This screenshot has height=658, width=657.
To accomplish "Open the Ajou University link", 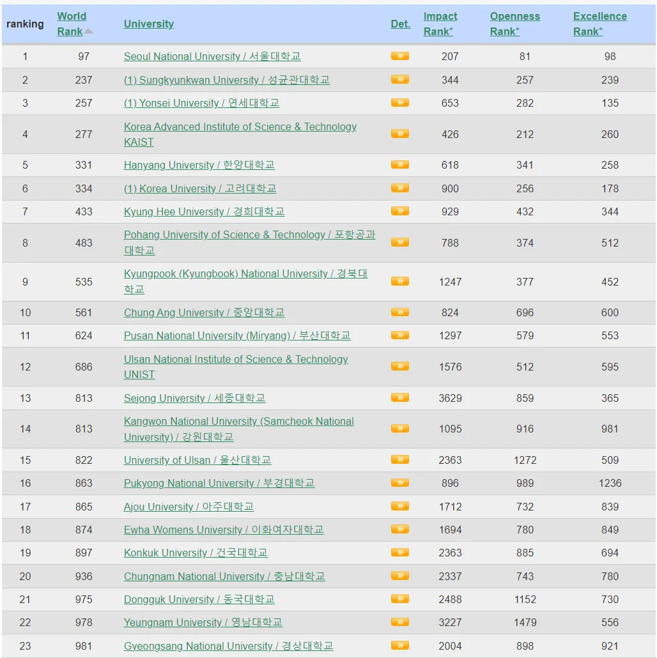I will (189, 507).
